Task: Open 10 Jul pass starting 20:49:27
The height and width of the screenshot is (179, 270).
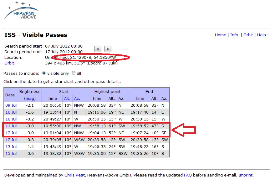Action: [11, 119]
